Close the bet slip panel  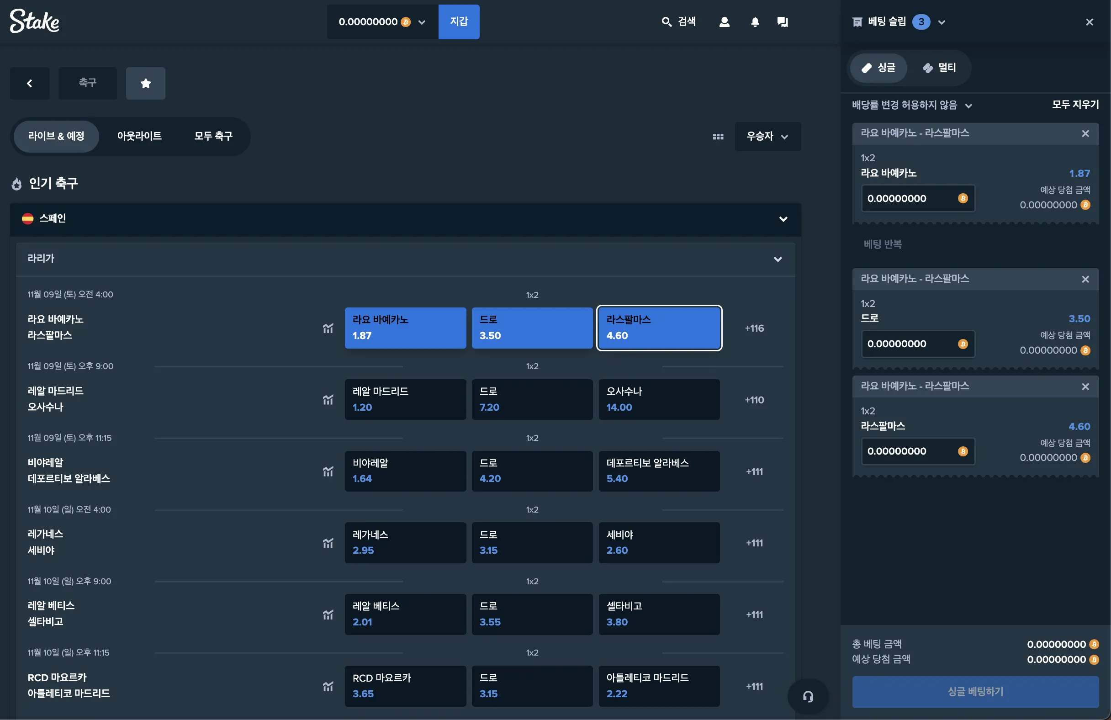click(1089, 22)
